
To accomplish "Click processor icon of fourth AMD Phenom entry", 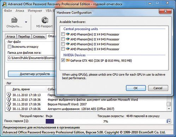I will click(68, 49).
